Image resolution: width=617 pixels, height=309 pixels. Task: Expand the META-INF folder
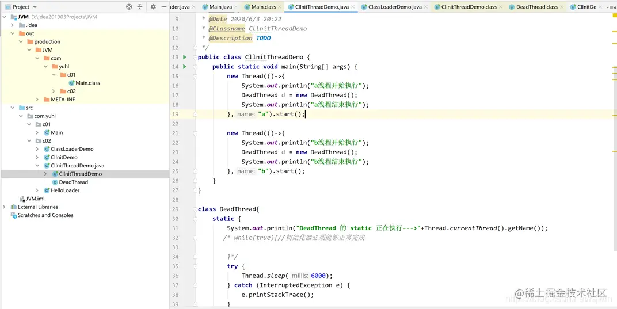(x=37, y=100)
